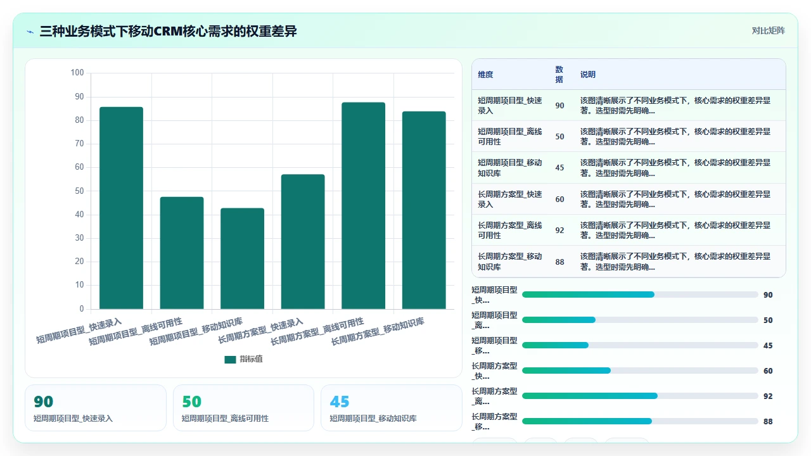The image size is (811, 456).
Task: Click the chart bar for 长周期方案型_移动知识库
Action: (x=424, y=210)
